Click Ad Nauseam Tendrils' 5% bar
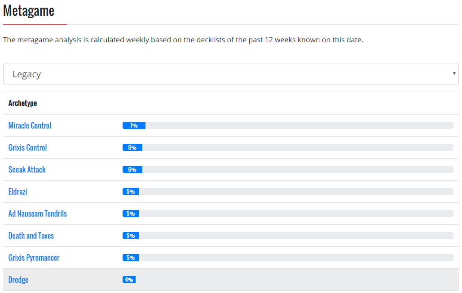 [131, 213]
